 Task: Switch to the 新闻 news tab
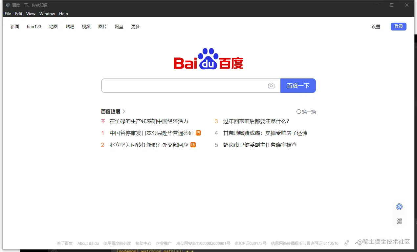point(15,27)
